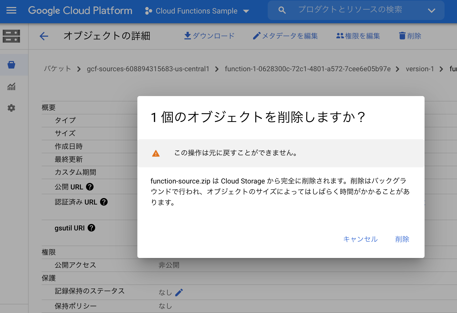This screenshot has height=313, width=457.
Task: Open the gsutil URI help tooltip
Action: 91,228
